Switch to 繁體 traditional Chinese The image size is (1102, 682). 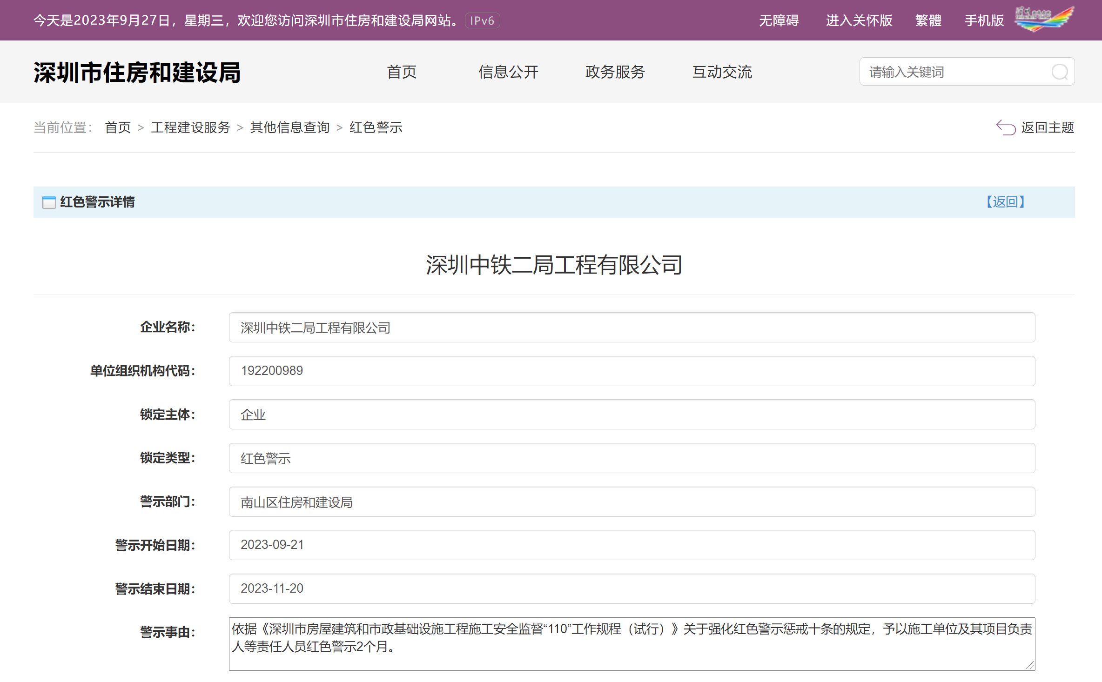(x=928, y=21)
